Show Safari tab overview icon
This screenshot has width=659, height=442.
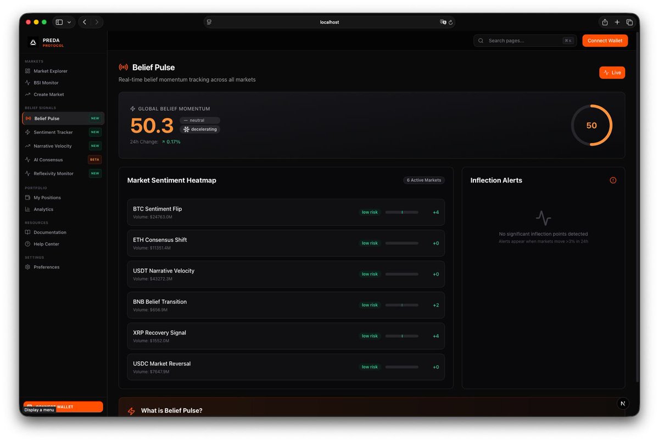[x=630, y=22]
